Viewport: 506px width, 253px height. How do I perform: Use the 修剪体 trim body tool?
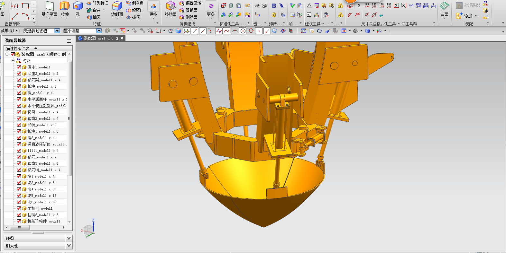134,10
